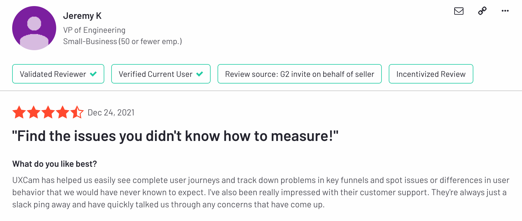Click the half-filled fifth star

(x=76, y=113)
